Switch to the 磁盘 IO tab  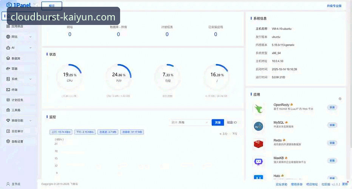(232, 122)
